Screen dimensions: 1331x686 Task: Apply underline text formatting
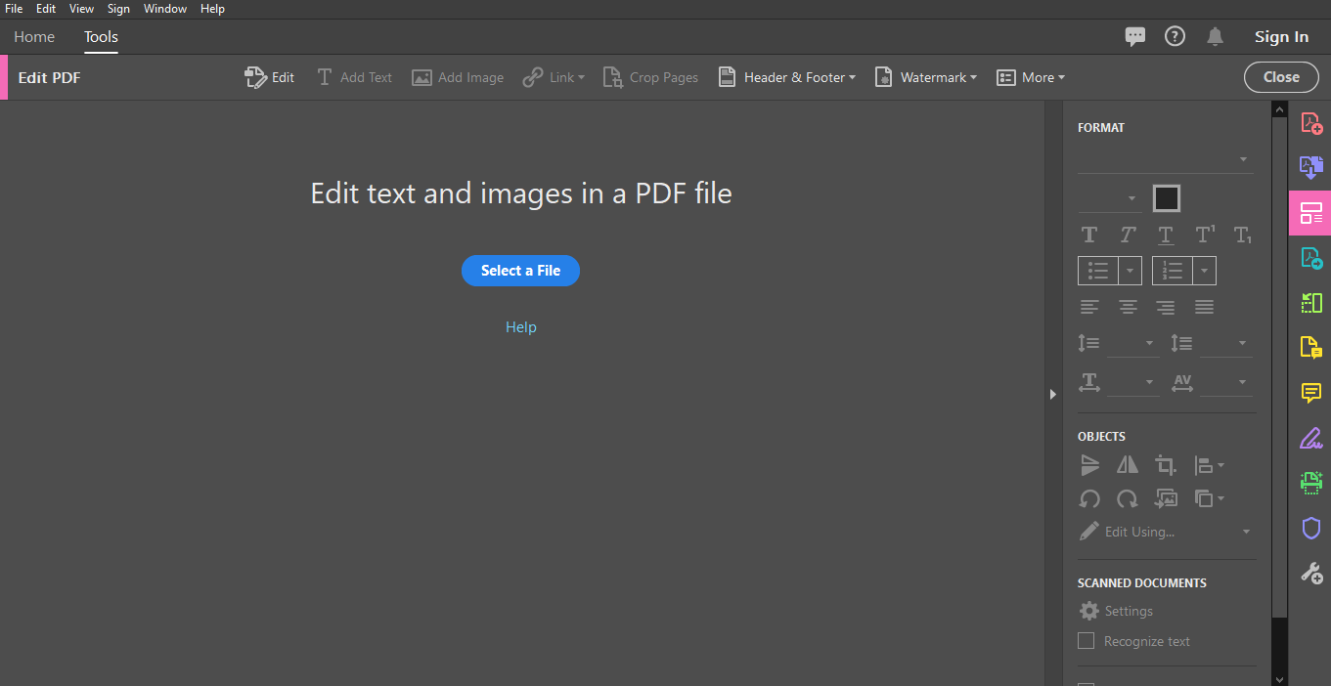coord(1166,235)
